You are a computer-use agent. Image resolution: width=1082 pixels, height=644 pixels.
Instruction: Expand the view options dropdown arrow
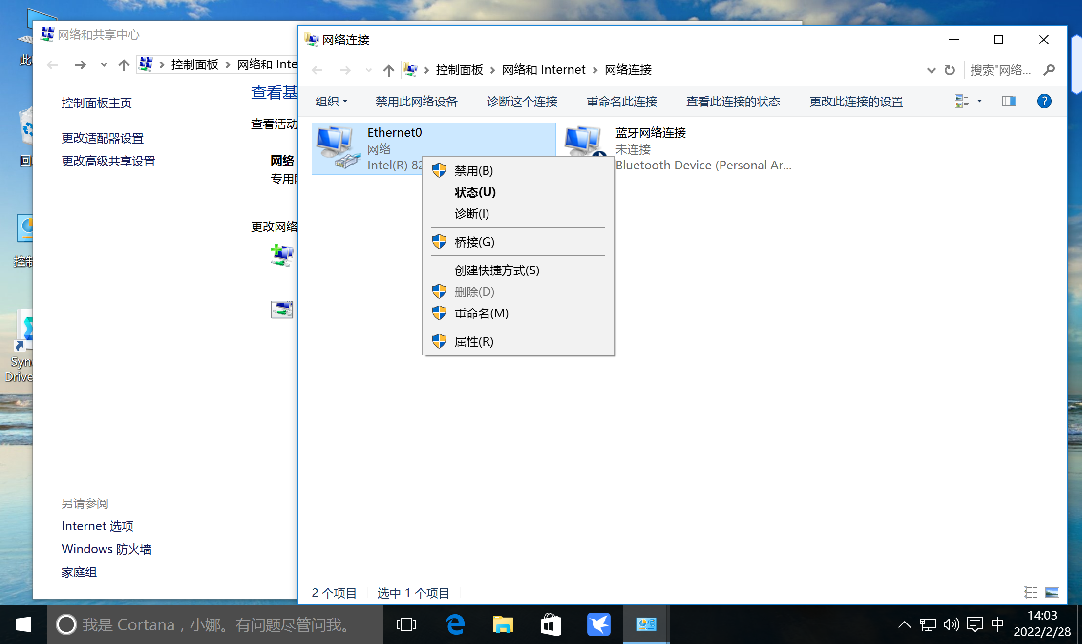(x=979, y=101)
